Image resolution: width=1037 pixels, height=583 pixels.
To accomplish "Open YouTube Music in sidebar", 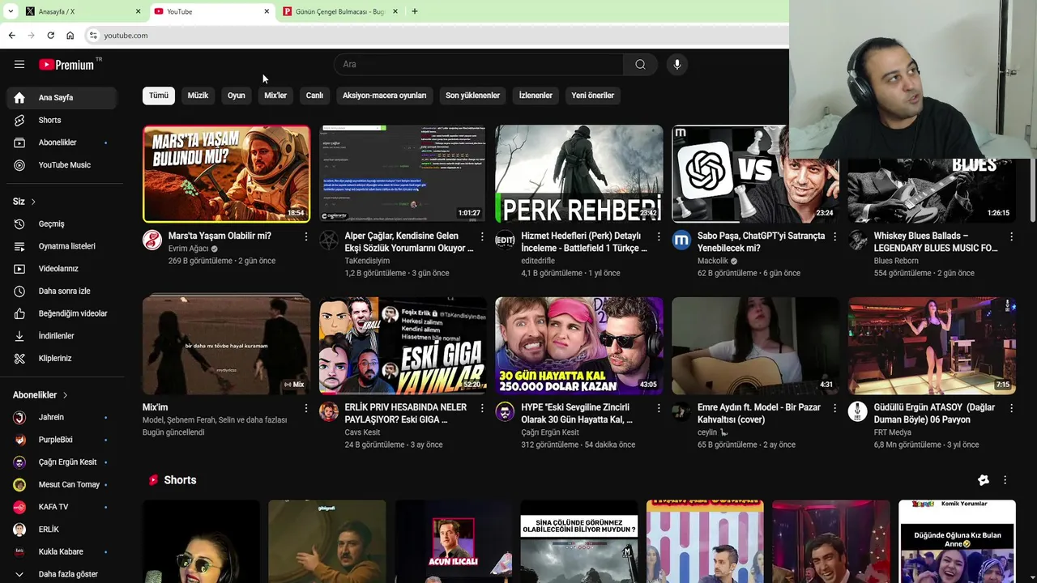I will tap(62, 165).
